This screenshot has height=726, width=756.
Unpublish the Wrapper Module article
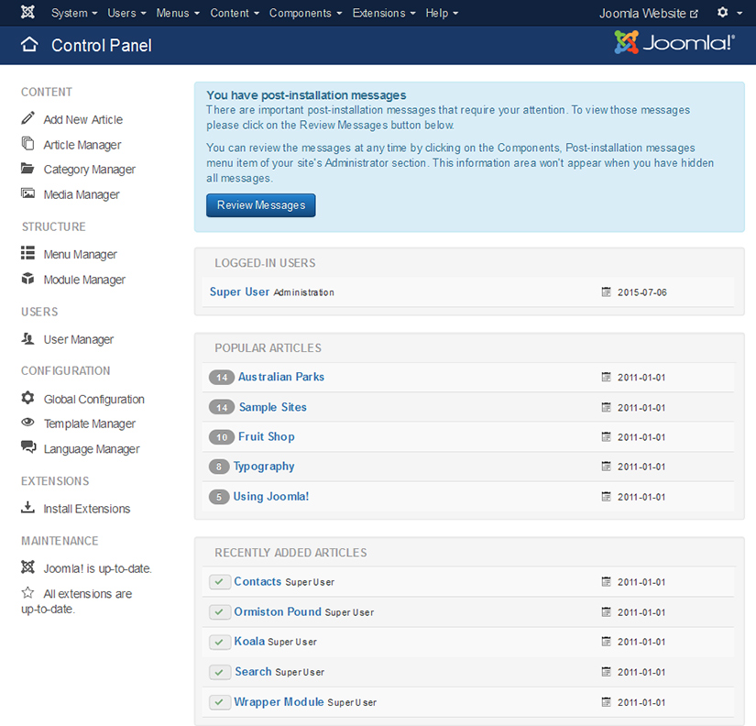pyautogui.click(x=219, y=702)
